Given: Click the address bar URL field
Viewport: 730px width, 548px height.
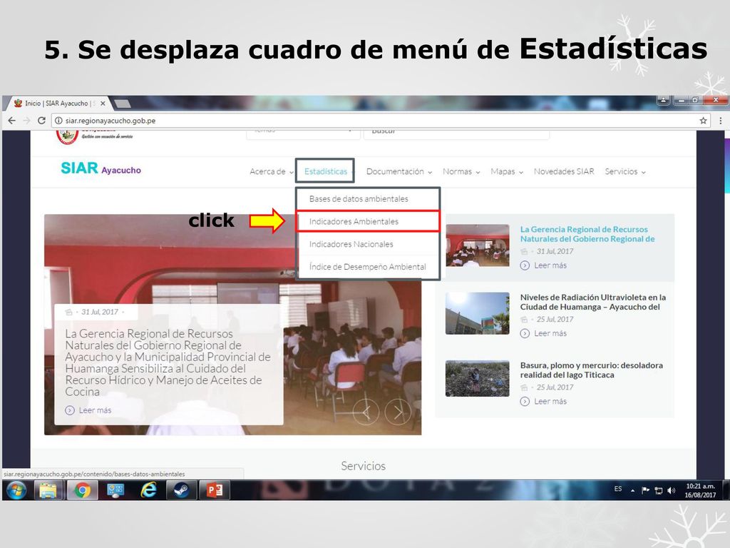Looking at the screenshot, I should point(382,121).
